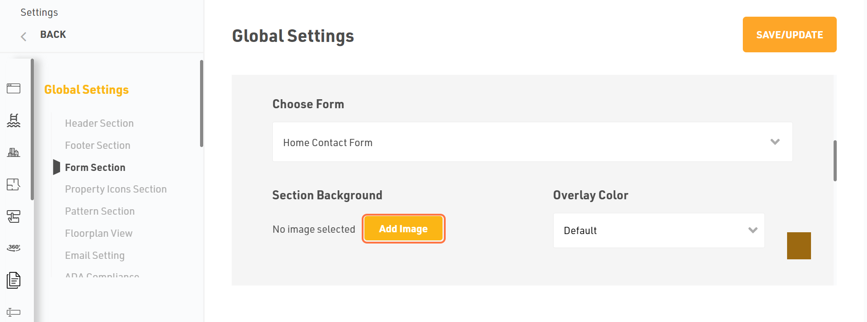Screen dimensions: 867x322
Task: Switch to Footer Section
Action: (98, 145)
